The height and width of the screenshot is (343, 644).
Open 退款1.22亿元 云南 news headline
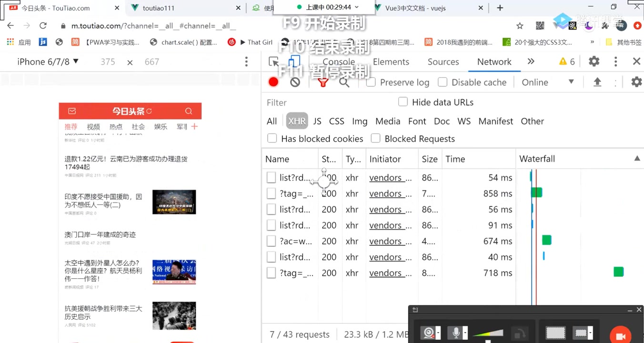(x=126, y=163)
